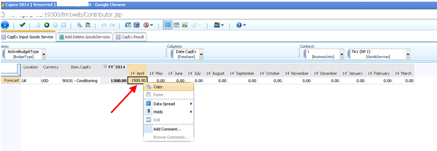The height and width of the screenshot is (151, 437).
Task: Select the FY`2014 total cell 1500.00
Action: pos(115,81)
